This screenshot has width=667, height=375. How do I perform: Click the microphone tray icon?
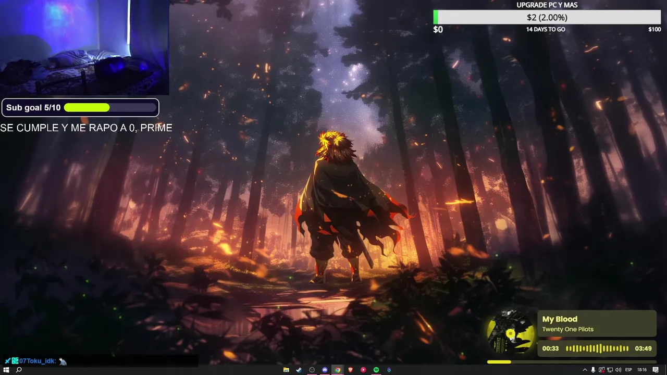pyautogui.click(x=593, y=370)
